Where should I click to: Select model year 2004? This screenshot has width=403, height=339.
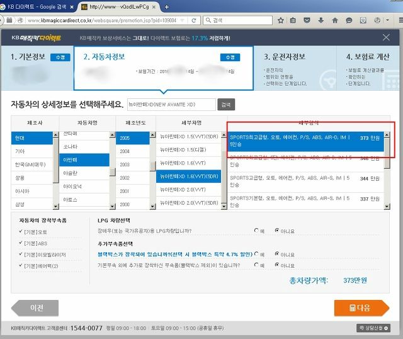point(133,151)
